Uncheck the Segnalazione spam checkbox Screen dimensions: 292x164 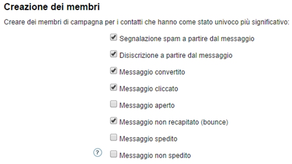[113, 37]
